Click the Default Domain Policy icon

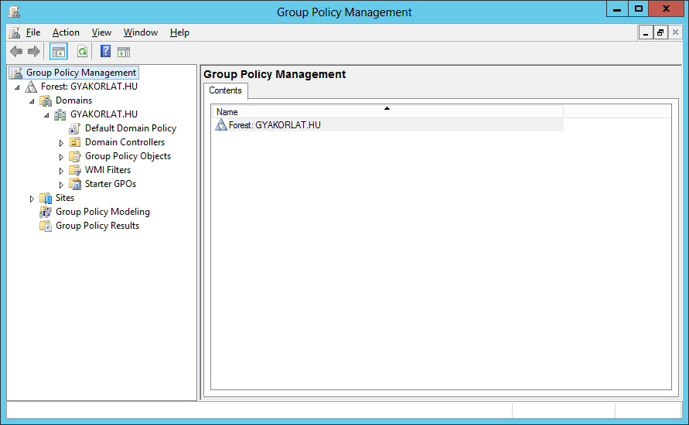[x=75, y=128]
